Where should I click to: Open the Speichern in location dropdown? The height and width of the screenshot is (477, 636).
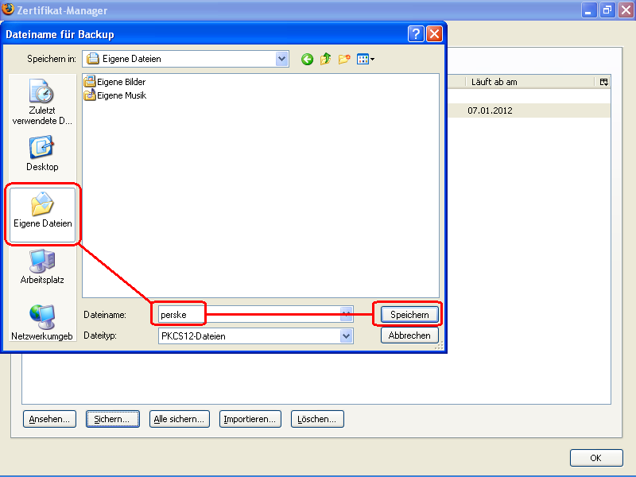(x=282, y=59)
